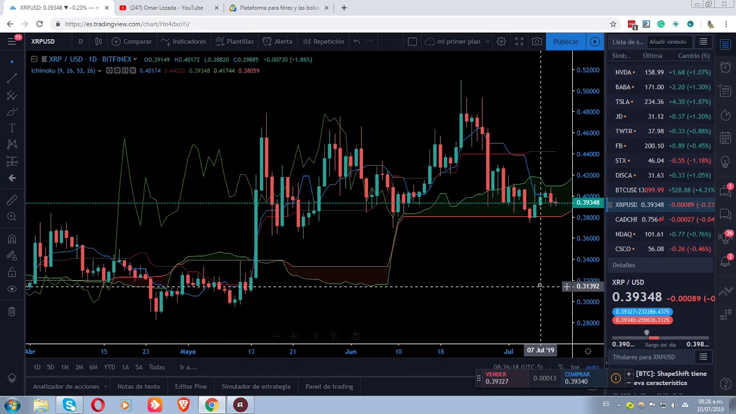This screenshot has height=414, width=736.
Task: Open the Panel de trading tab
Action: (x=329, y=386)
